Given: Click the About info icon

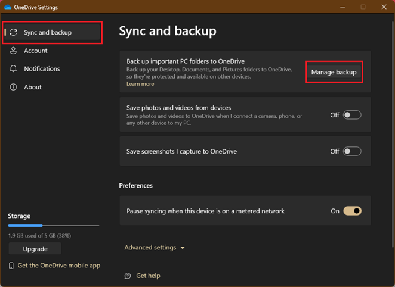Looking at the screenshot, I should point(13,87).
